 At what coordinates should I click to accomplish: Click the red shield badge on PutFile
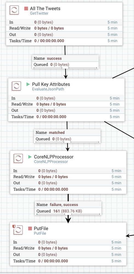(14, 227)
